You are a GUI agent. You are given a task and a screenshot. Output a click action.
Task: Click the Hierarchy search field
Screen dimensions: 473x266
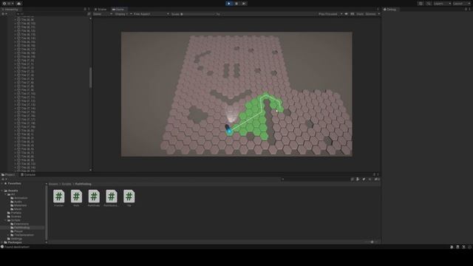tap(51, 14)
